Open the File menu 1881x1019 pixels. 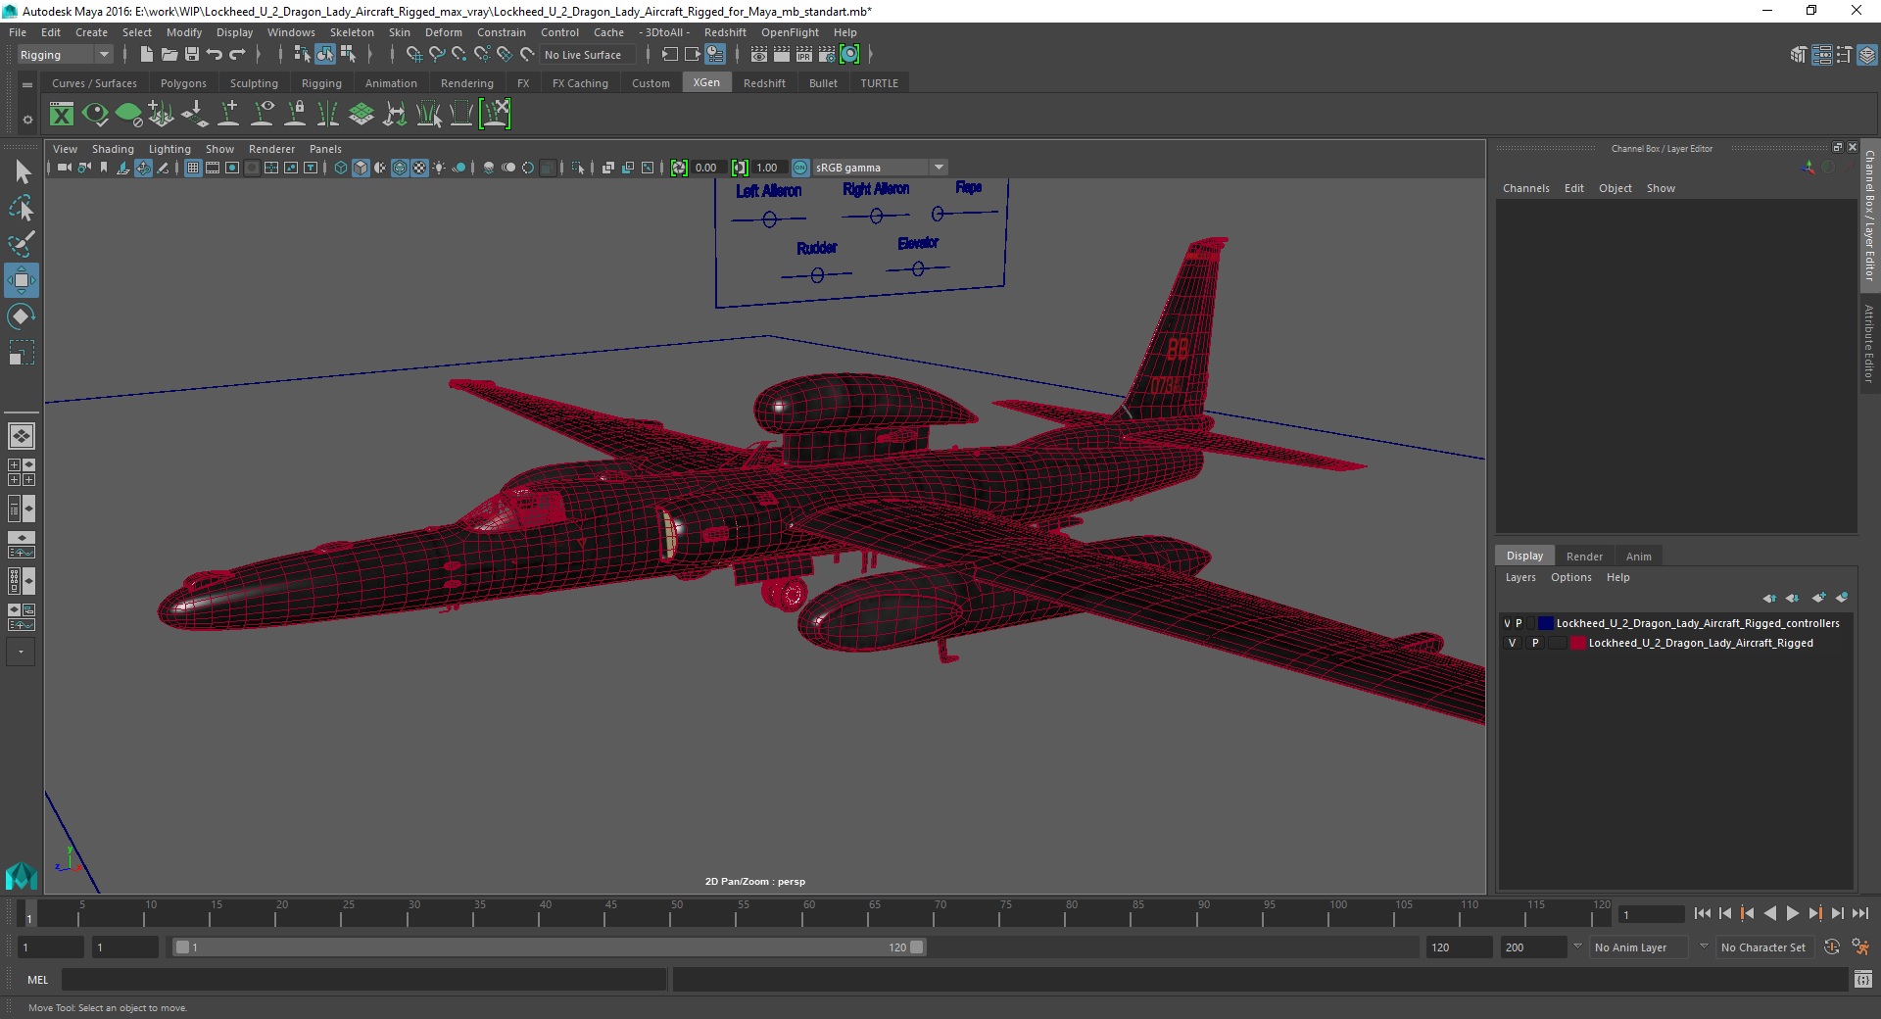18,32
